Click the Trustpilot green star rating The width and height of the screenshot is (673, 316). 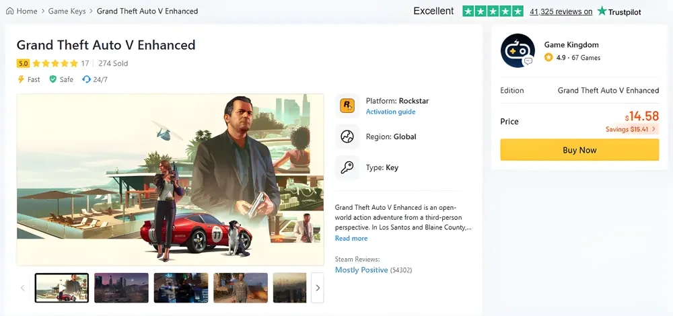[x=493, y=11]
